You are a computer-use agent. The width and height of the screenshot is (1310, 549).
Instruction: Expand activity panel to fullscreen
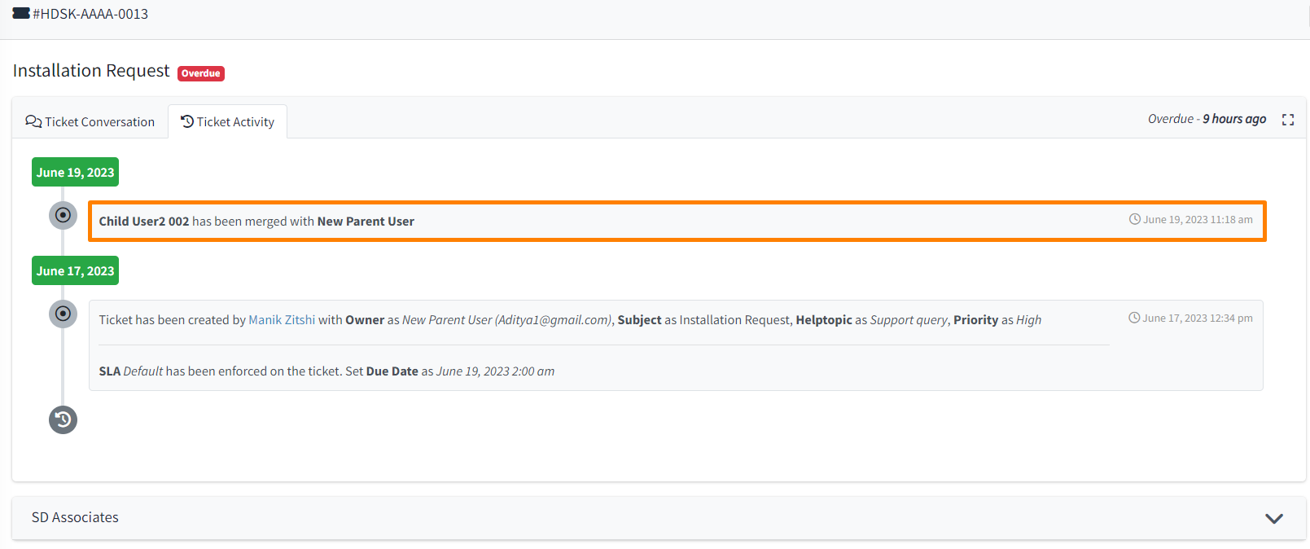(1288, 120)
